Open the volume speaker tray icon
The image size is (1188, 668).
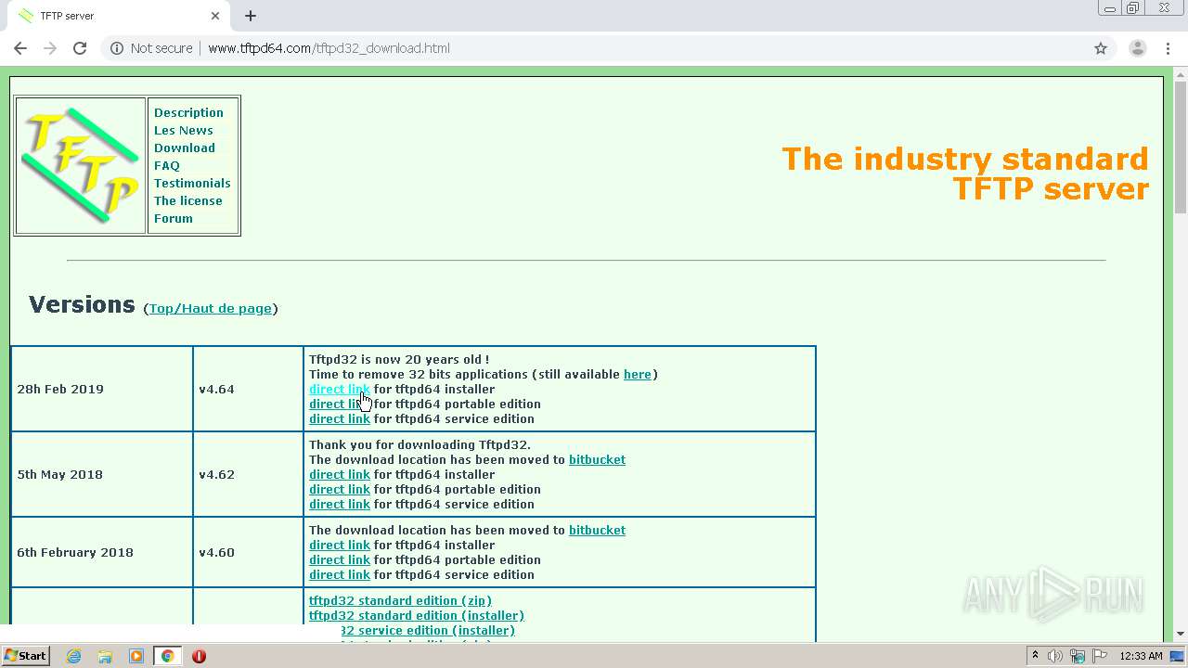[x=1055, y=656]
